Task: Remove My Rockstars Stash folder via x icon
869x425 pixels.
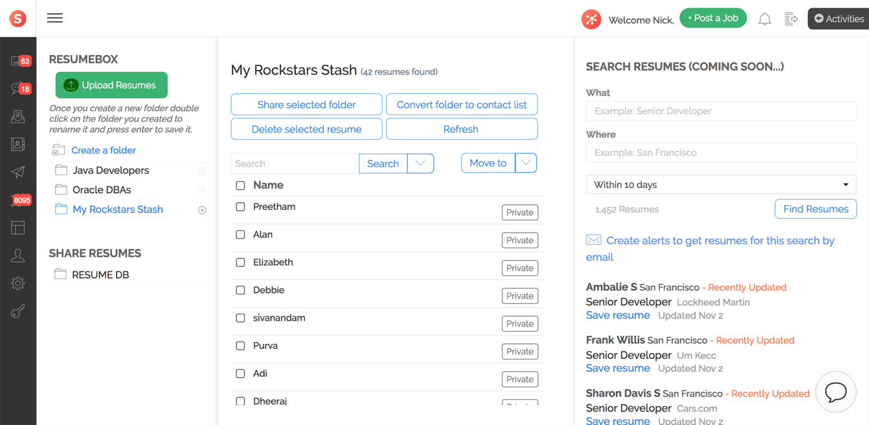Action: (x=202, y=210)
